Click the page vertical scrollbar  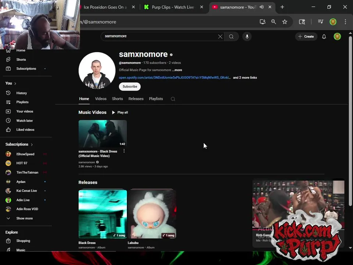click(350, 121)
